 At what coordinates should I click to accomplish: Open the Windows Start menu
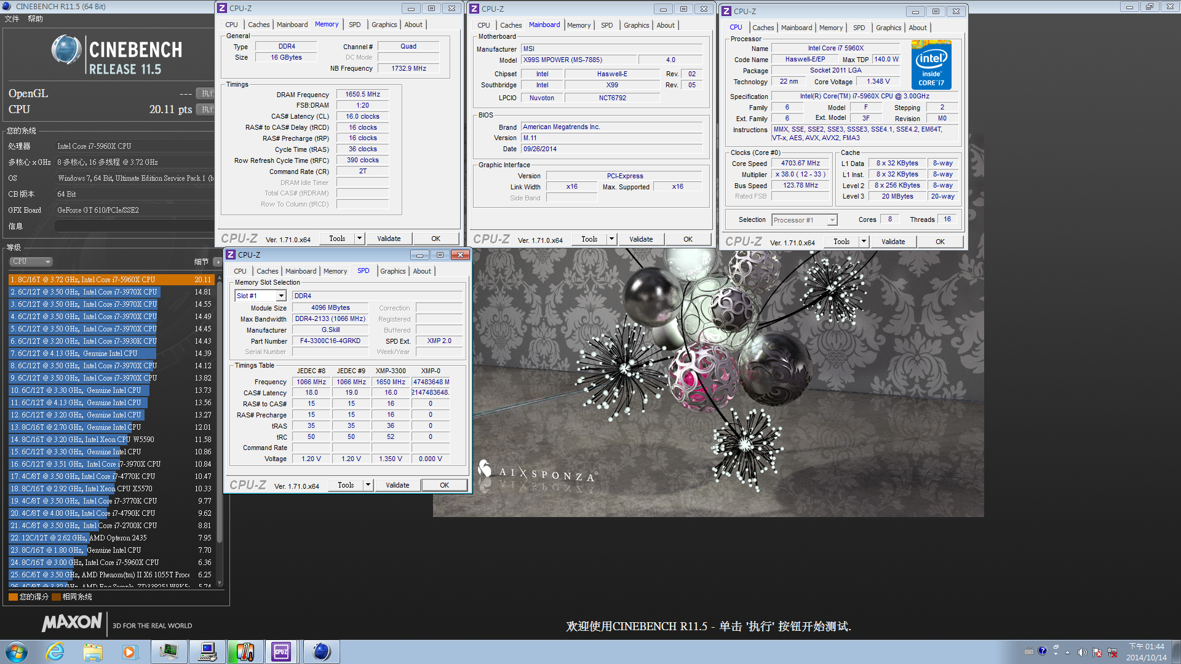pos(17,652)
